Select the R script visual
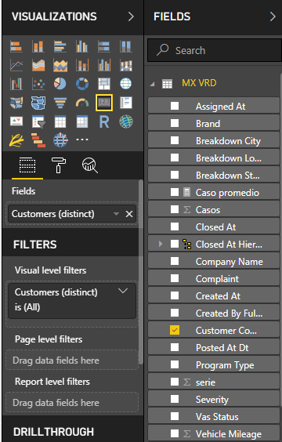Viewport: 282px width, 442px height. [104, 121]
